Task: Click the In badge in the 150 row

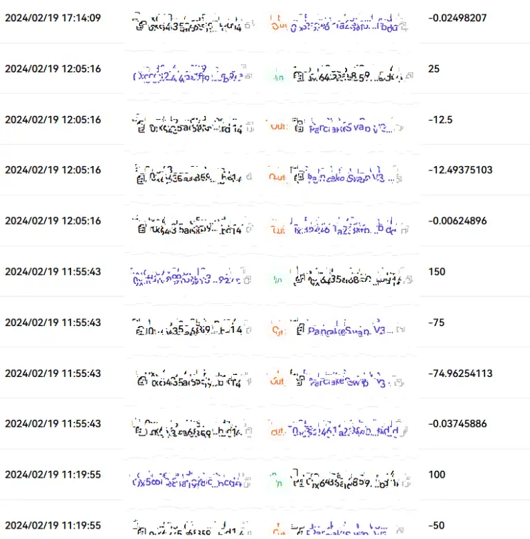Action: (278, 281)
